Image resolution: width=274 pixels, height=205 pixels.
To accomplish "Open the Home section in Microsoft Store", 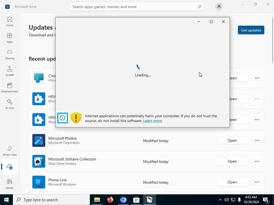I will tap(10, 21).
